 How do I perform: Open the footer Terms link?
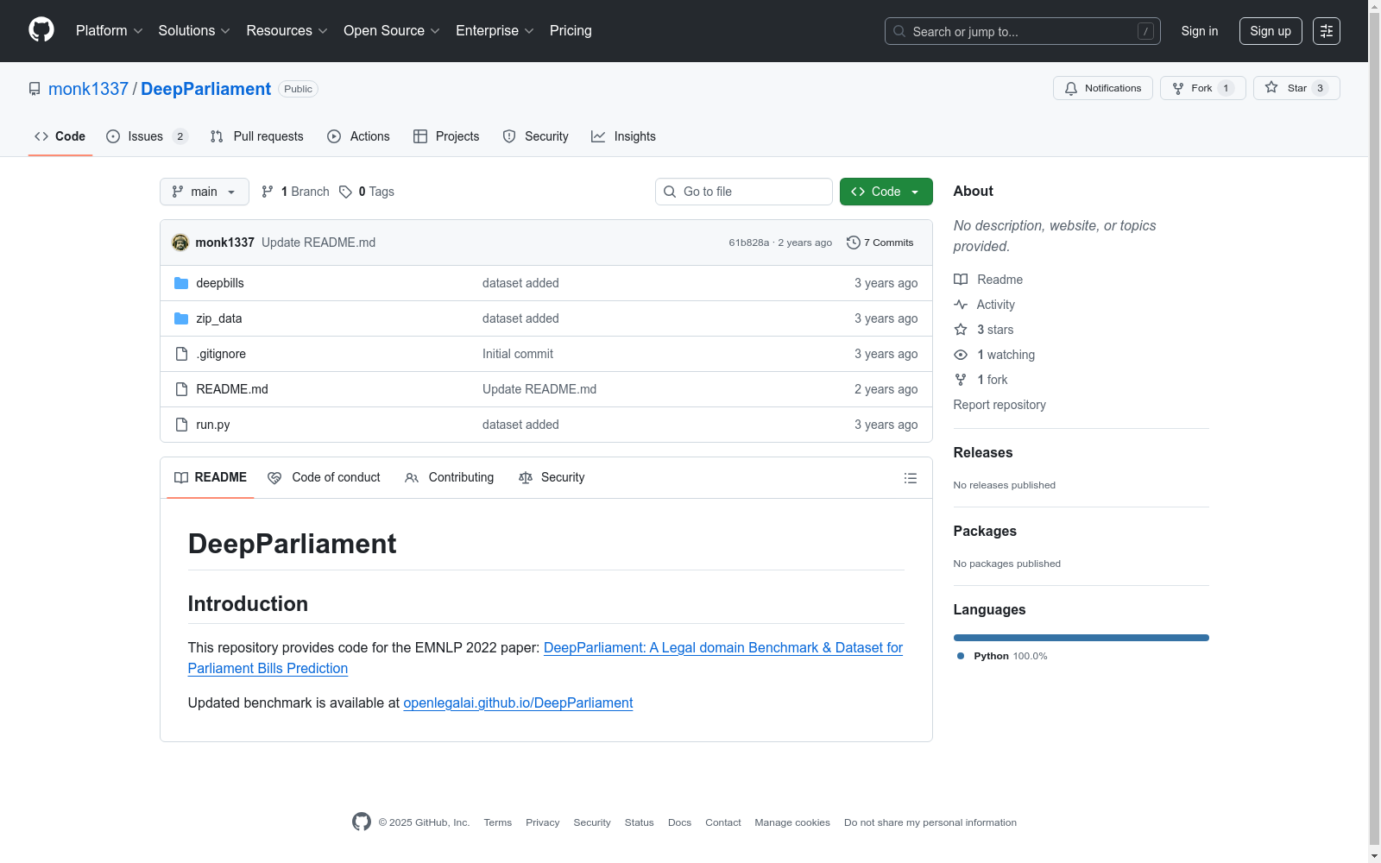click(x=498, y=822)
